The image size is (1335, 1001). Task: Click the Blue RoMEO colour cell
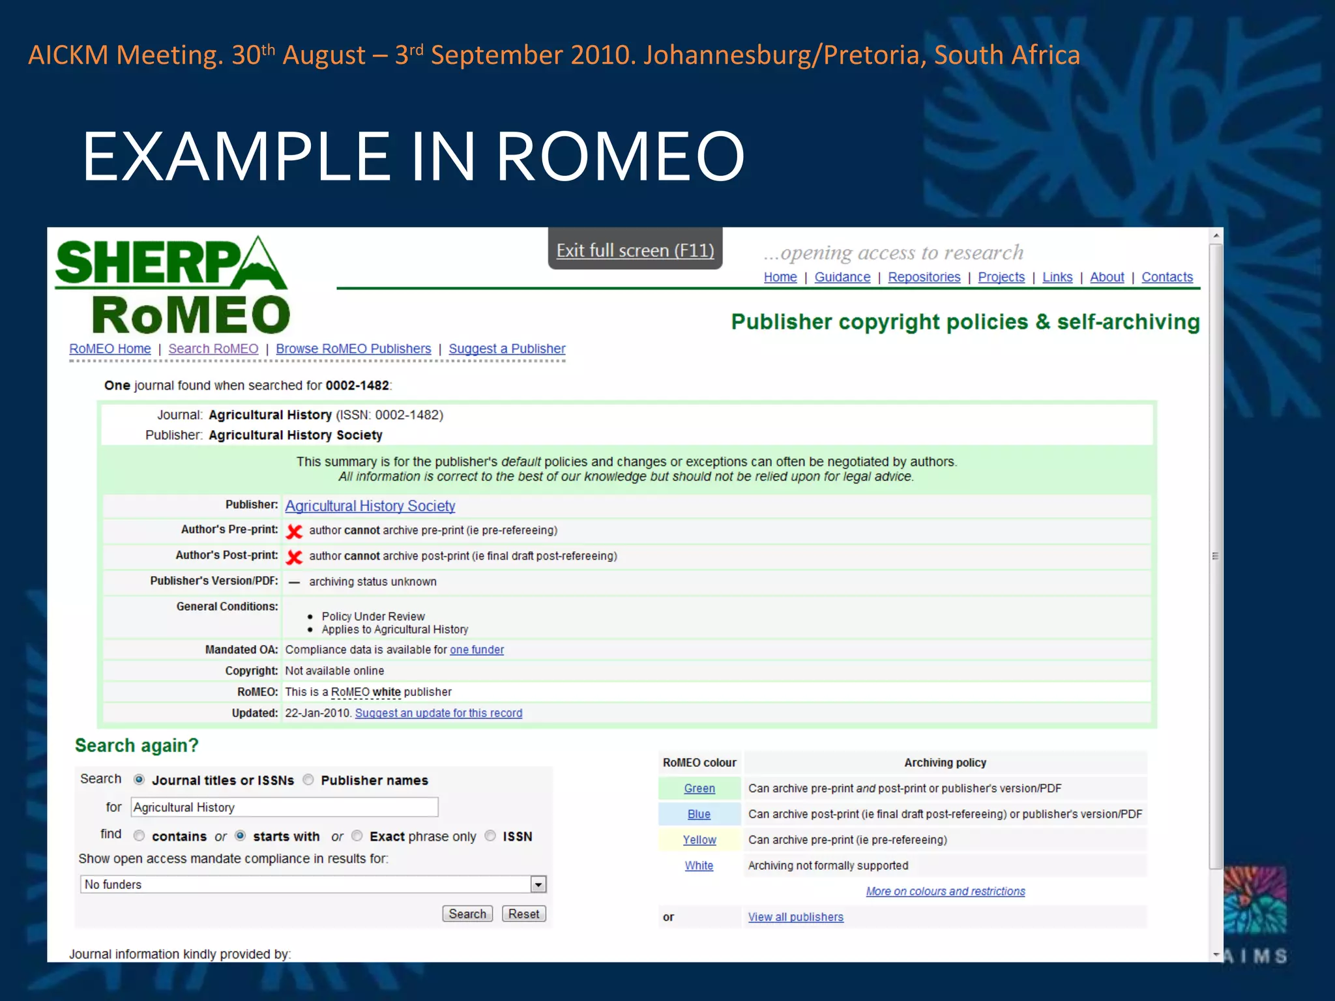699,814
